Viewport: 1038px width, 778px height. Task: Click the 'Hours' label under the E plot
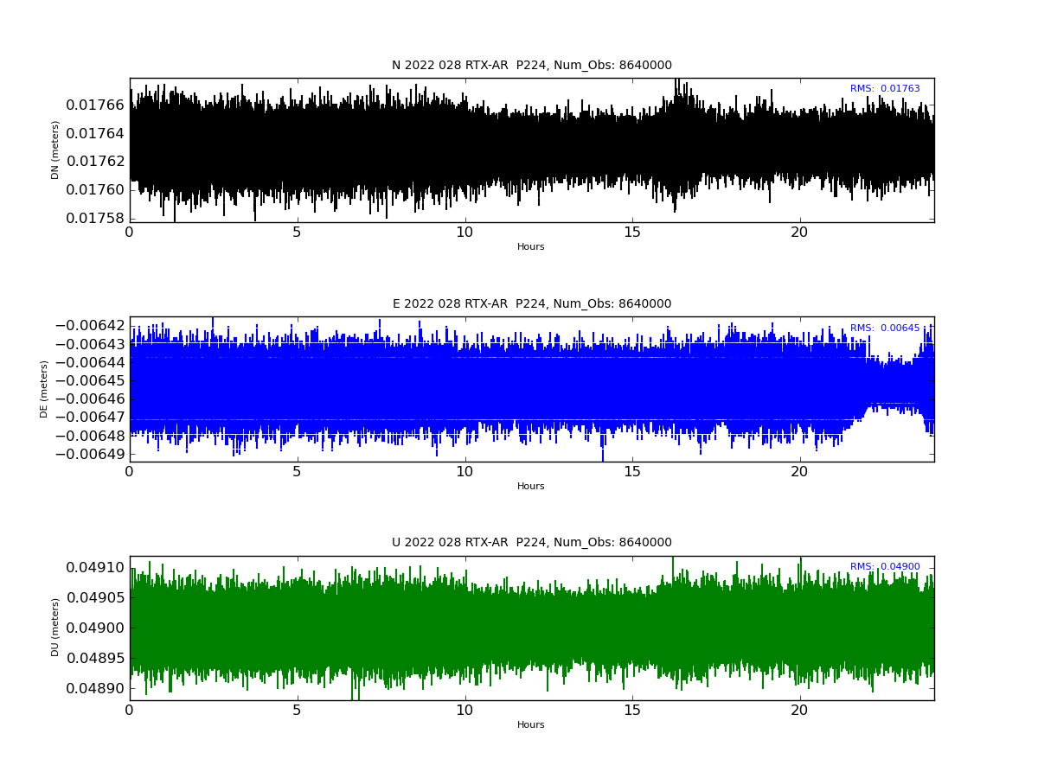click(531, 487)
